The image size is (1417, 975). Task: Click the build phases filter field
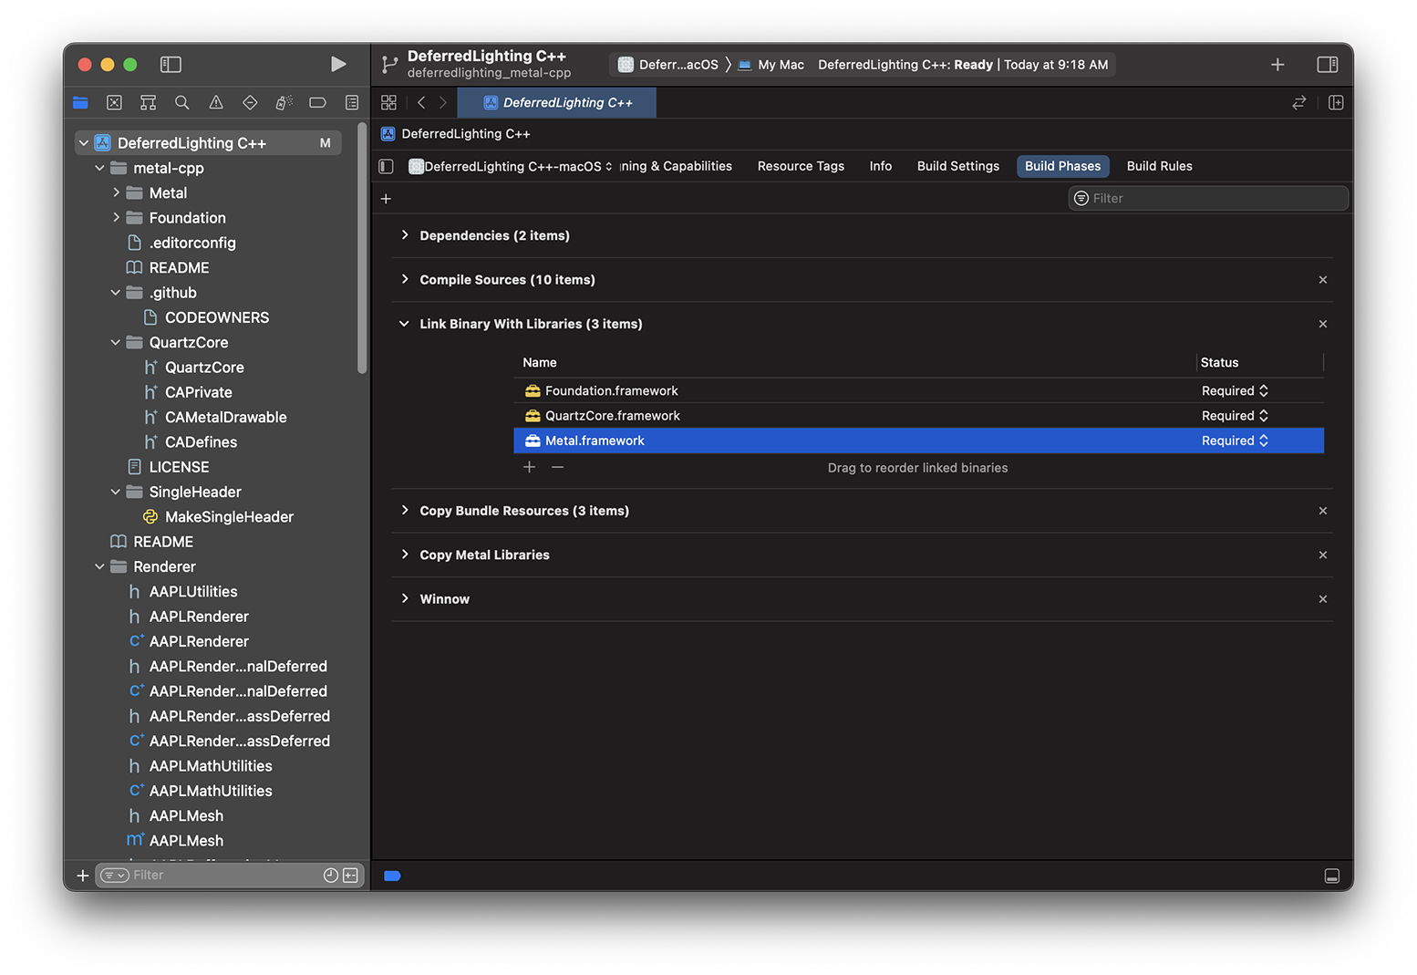pos(1207,198)
